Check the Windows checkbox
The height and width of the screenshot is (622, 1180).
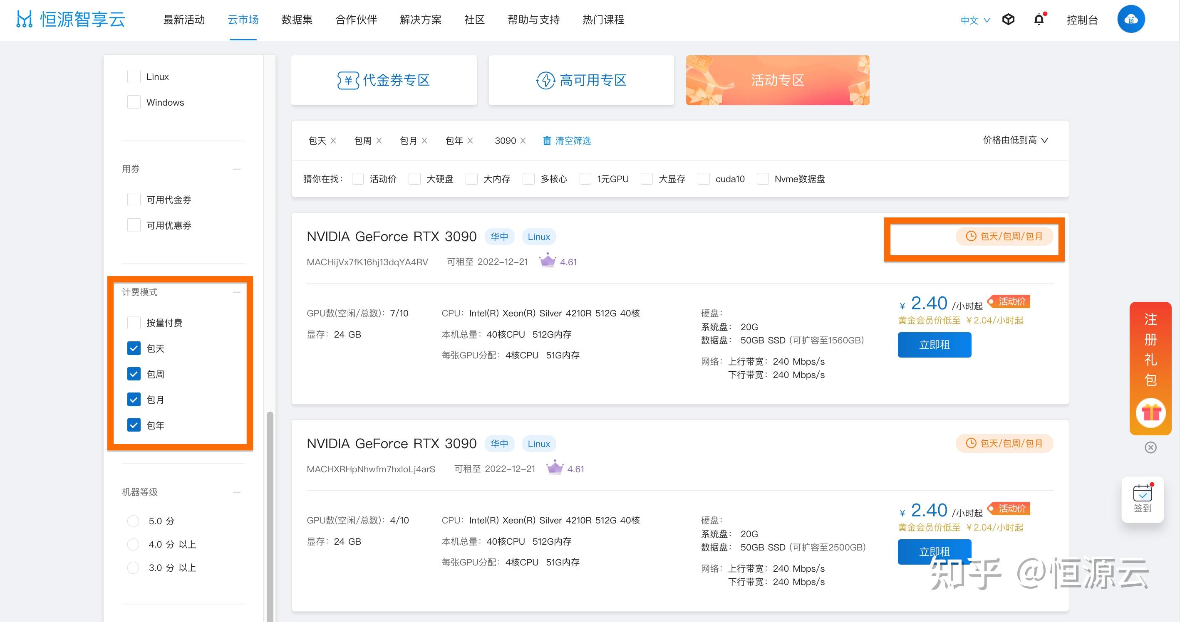[x=134, y=102]
